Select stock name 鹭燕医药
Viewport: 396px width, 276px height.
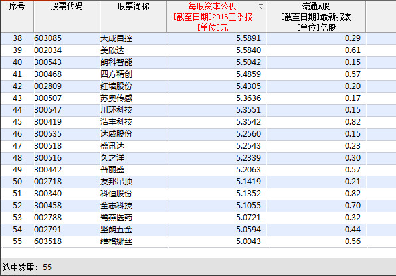click(116, 218)
